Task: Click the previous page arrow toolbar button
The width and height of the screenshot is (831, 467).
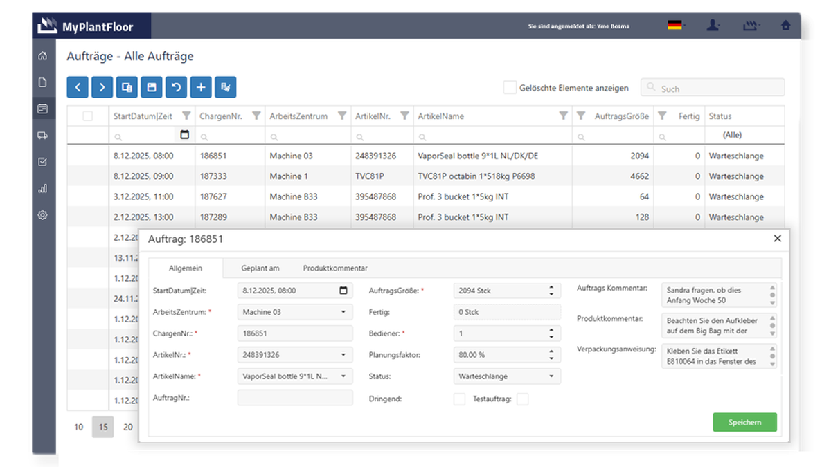Action: coord(78,87)
